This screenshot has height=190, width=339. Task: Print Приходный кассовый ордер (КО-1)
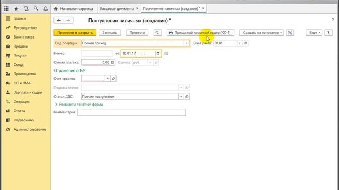point(200,33)
